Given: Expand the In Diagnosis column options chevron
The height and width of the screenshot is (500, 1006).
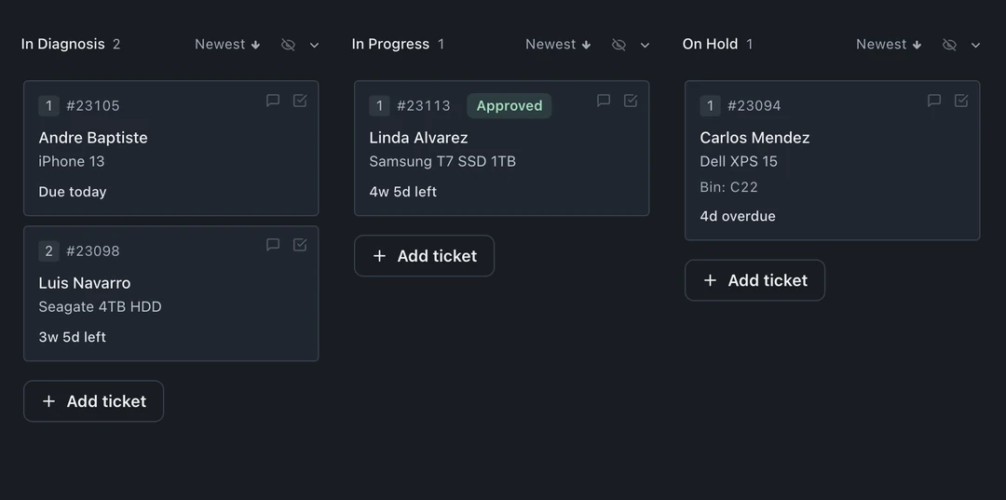Looking at the screenshot, I should click(x=315, y=45).
